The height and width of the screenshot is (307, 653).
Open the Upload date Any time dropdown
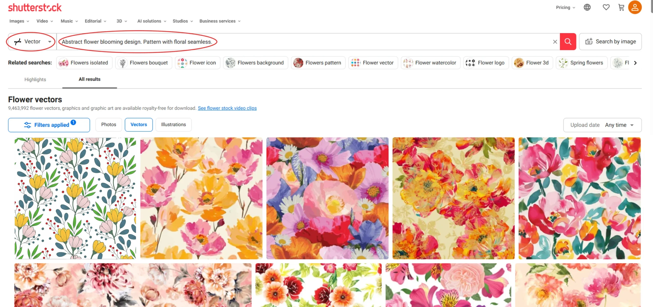click(x=602, y=125)
